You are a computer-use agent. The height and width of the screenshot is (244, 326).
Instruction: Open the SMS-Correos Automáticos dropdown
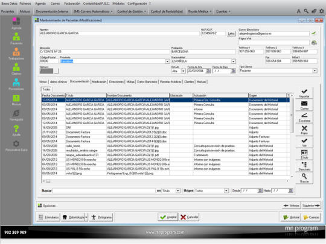coord(93,11)
